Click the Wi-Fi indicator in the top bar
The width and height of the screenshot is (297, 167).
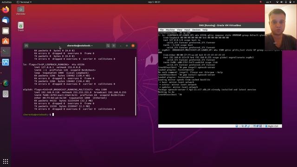pos(277,2)
